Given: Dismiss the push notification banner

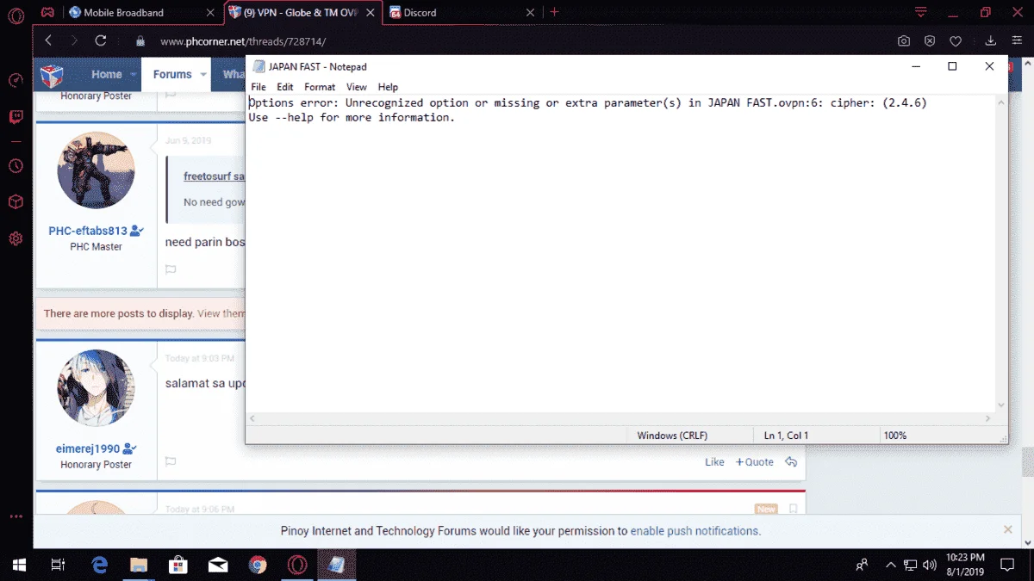Looking at the screenshot, I should pyautogui.click(x=1008, y=530).
